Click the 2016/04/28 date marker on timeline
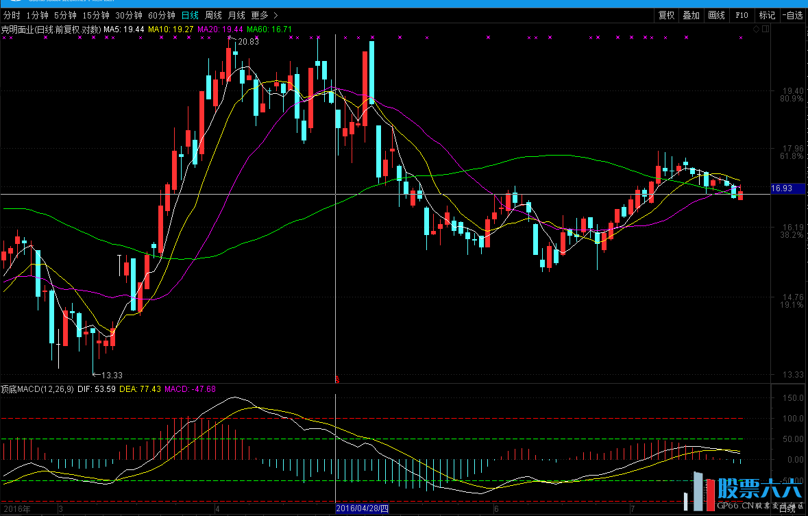The width and height of the screenshot is (808, 516). point(362,509)
